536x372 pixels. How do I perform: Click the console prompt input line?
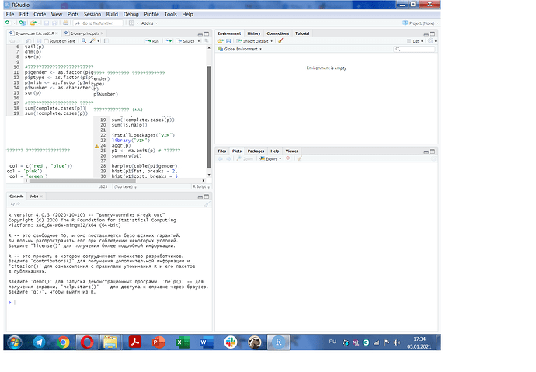110,302
